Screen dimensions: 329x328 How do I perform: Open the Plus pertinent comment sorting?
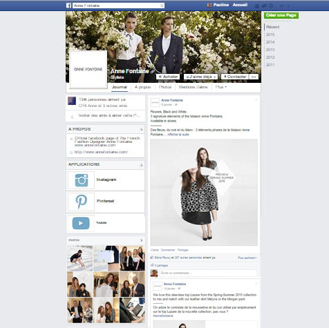click(247, 258)
